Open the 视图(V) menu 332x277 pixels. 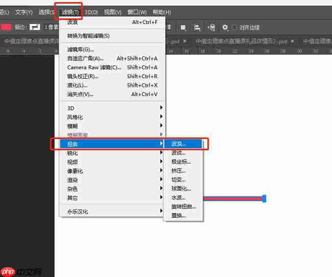[113, 12]
